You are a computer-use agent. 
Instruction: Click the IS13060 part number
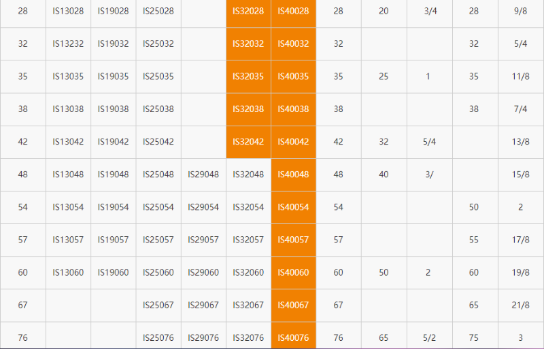pos(68,272)
